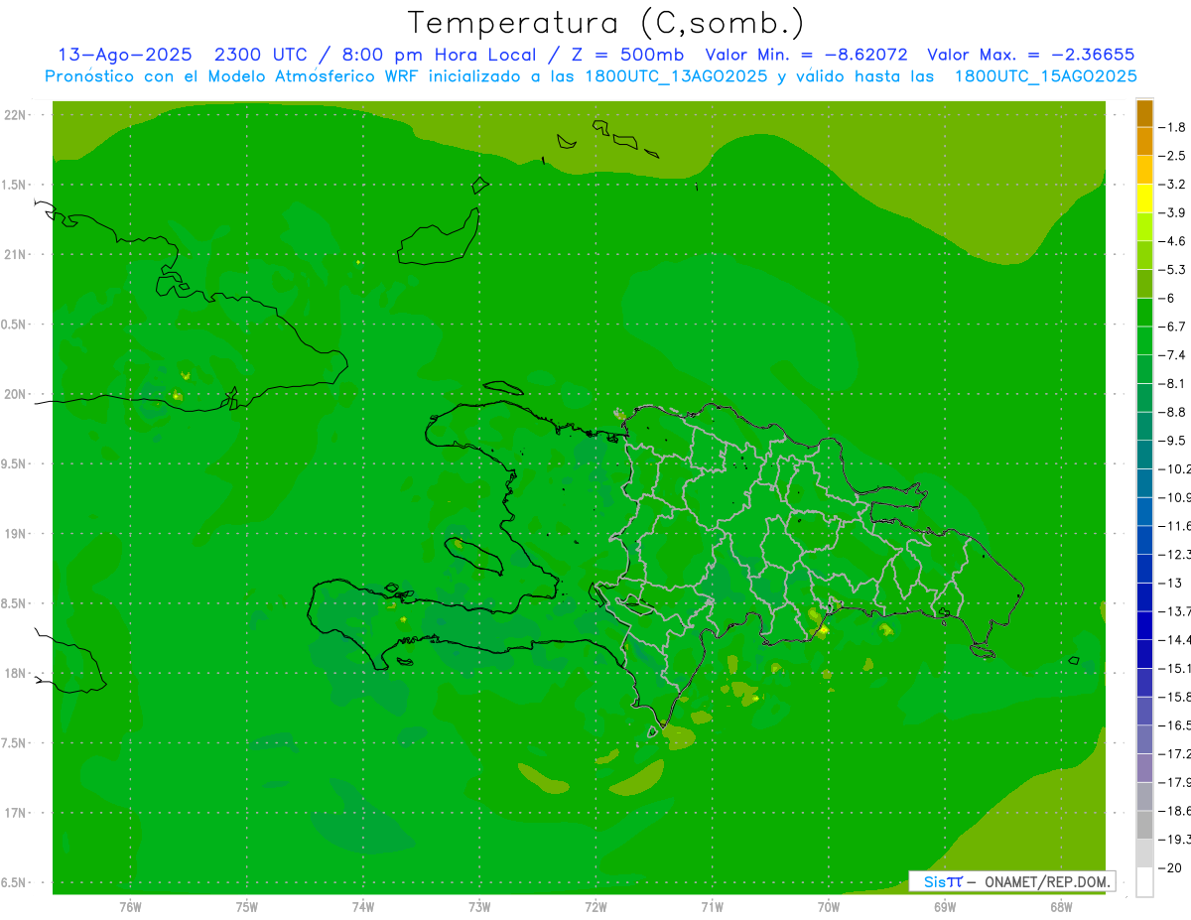Click the '-3.9' color scale label

[x=1172, y=212]
